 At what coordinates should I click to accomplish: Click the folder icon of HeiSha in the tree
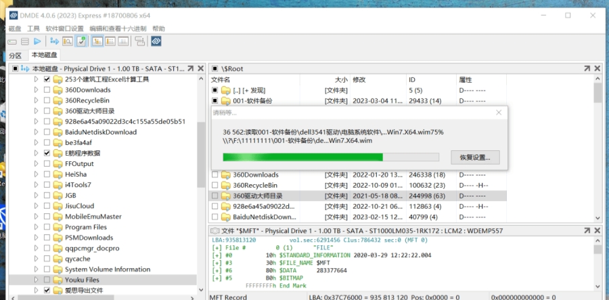pyautogui.click(x=58, y=175)
